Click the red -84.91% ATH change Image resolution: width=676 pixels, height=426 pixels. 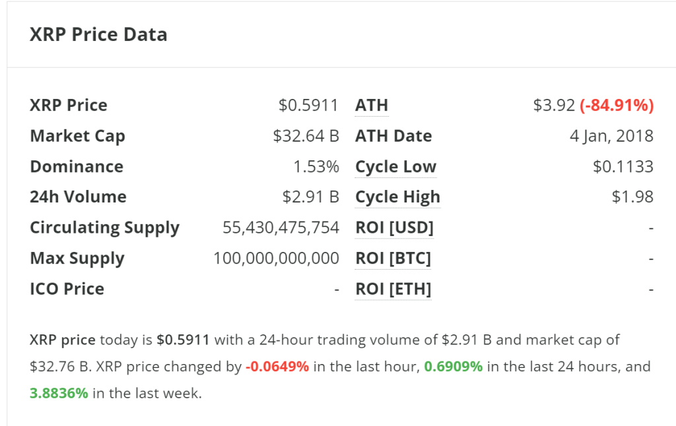(x=617, y=106)
